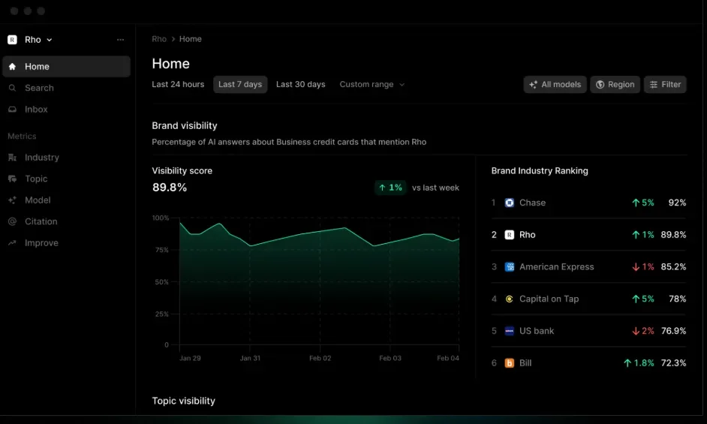The width and height of the screenshot is (707, 424).
Task: Click the Topic chat bubbles icon
Action: pos(12,179)
